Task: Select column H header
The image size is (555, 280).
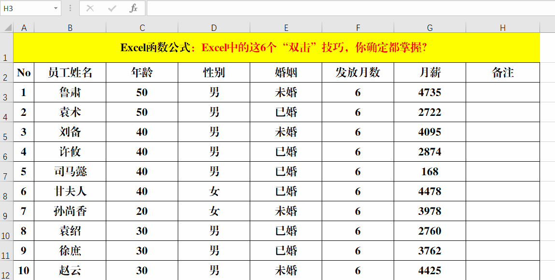Action: [503, 28]
